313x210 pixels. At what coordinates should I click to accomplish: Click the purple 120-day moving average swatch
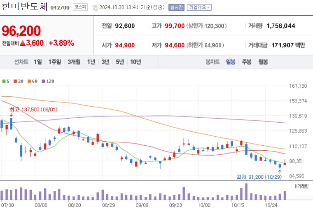(43, 81)
